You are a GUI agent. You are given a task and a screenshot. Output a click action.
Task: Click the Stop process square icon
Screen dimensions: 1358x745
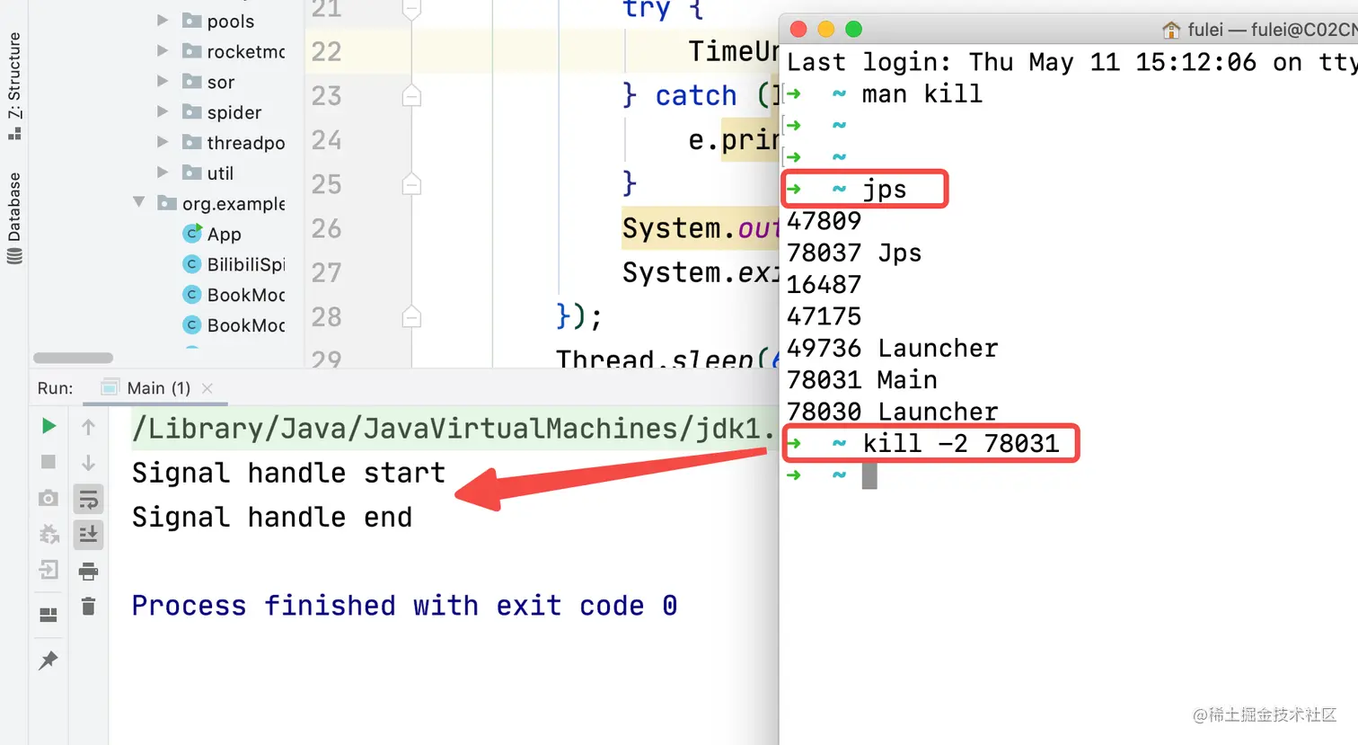(48, 462)
